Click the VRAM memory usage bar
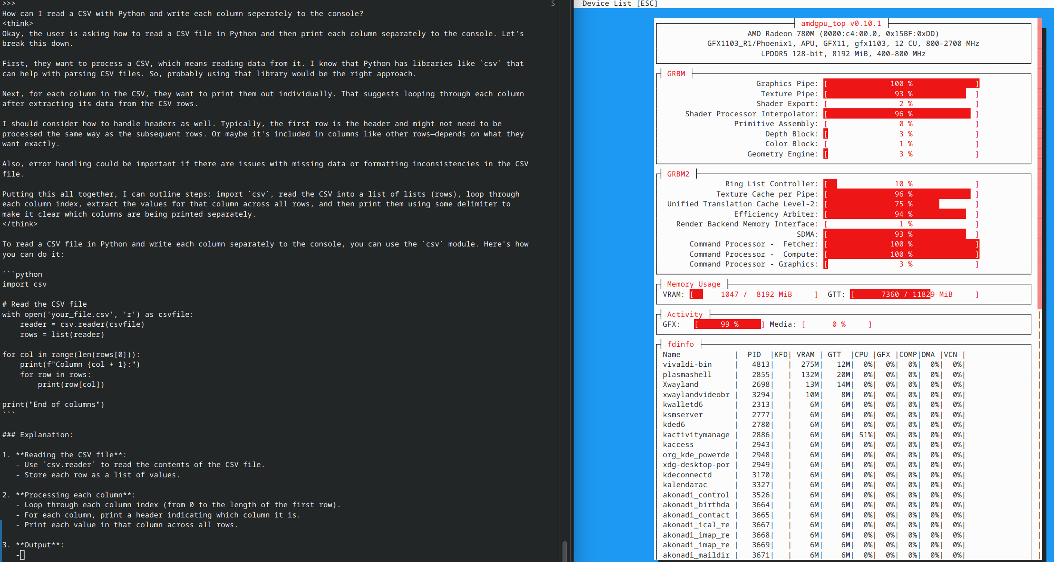Viewport: 1054px width, 562px height. click(x=754, y=295)
